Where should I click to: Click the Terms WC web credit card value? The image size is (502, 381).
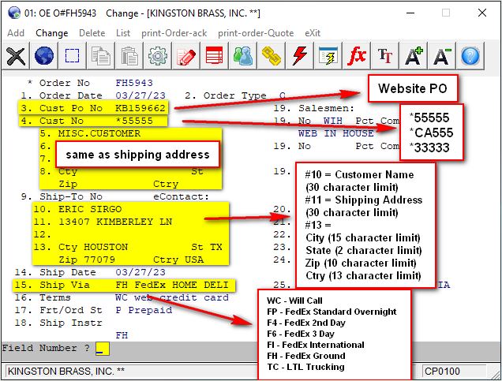pos(172,297)
